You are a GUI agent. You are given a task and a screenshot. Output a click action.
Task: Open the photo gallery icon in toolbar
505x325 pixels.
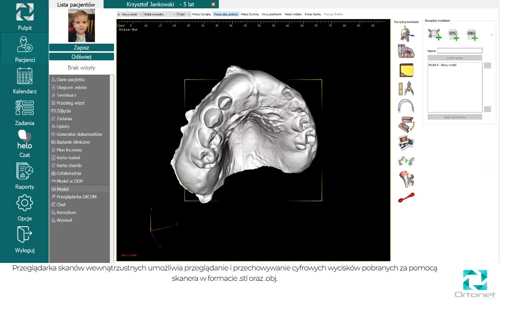406,143
